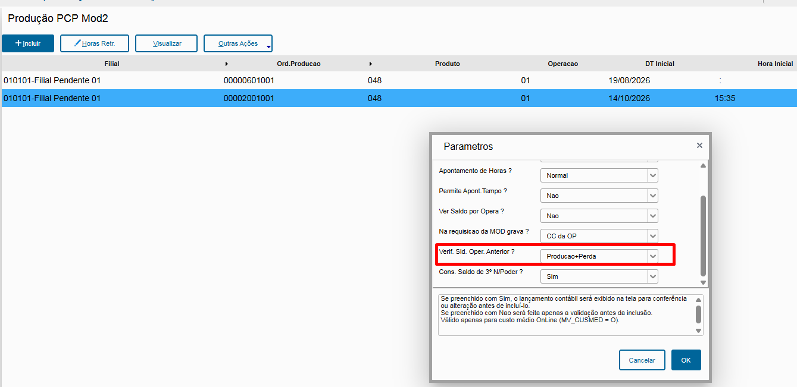Confirm parameters with the OK button
Screen dimensions: 797x387
point(686,360)
